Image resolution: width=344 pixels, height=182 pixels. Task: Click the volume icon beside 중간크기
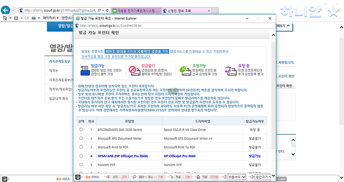pyautogui.click(x=252, y=177)
